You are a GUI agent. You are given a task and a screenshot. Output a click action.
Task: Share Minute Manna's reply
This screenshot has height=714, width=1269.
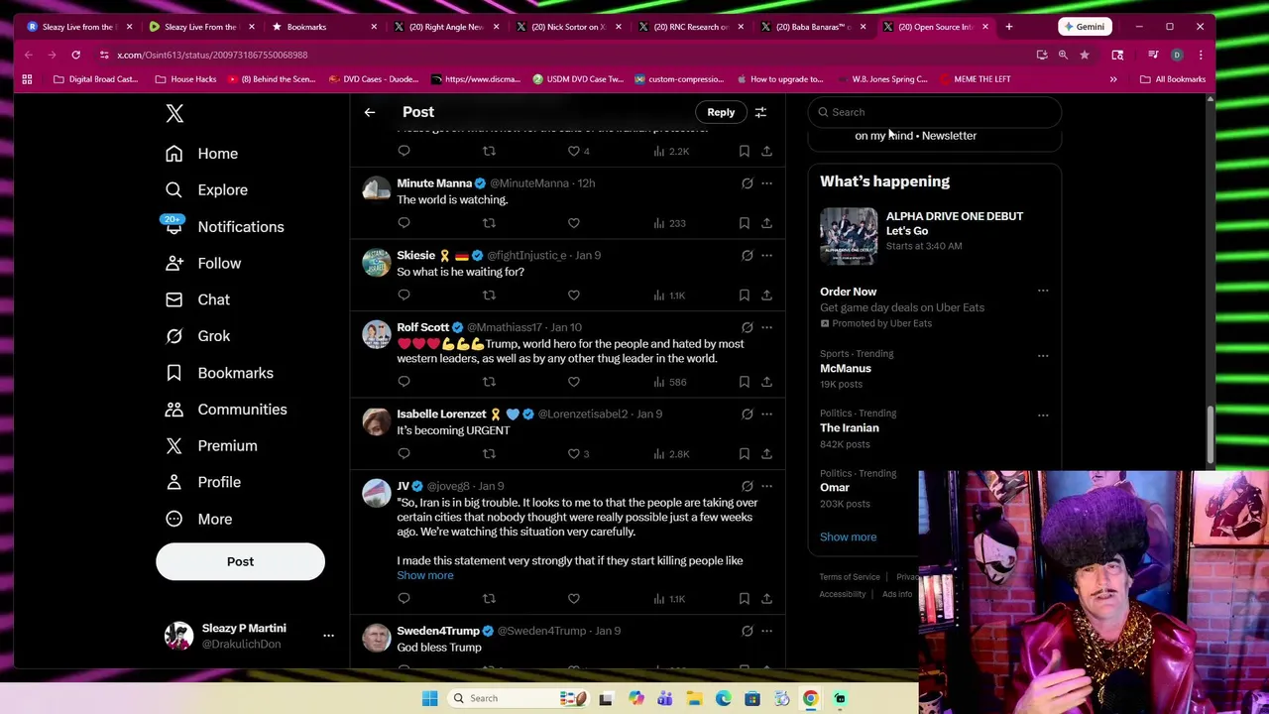point(766,223)
